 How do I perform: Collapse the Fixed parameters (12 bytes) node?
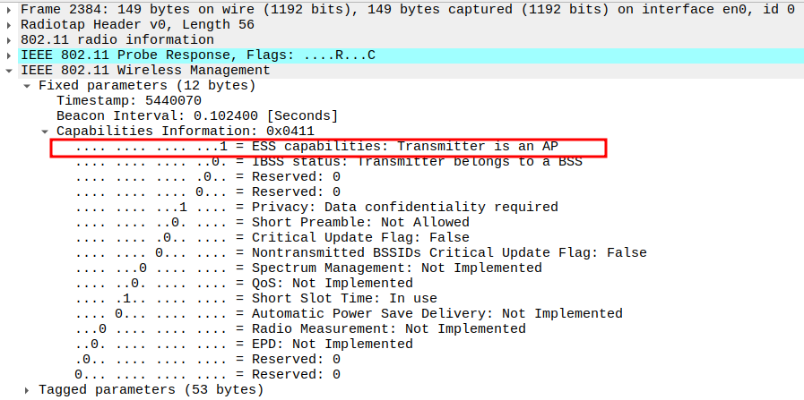[28, 86]
